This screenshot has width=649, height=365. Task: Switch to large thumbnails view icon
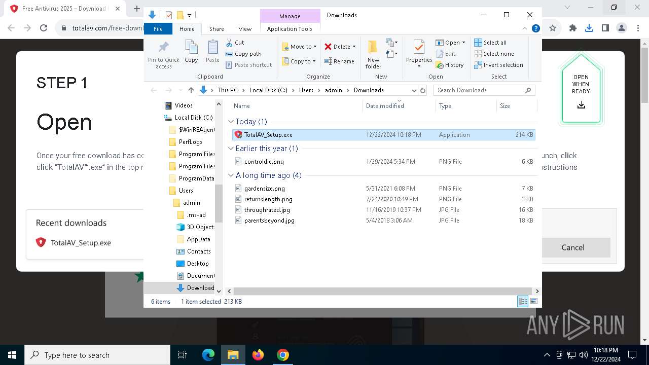[x=534, y=301]
